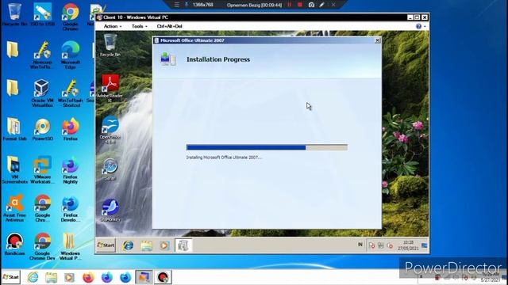Launch Firefox Developer Edition shortcut
508x285 pixels.
click(x=71, y=207)
